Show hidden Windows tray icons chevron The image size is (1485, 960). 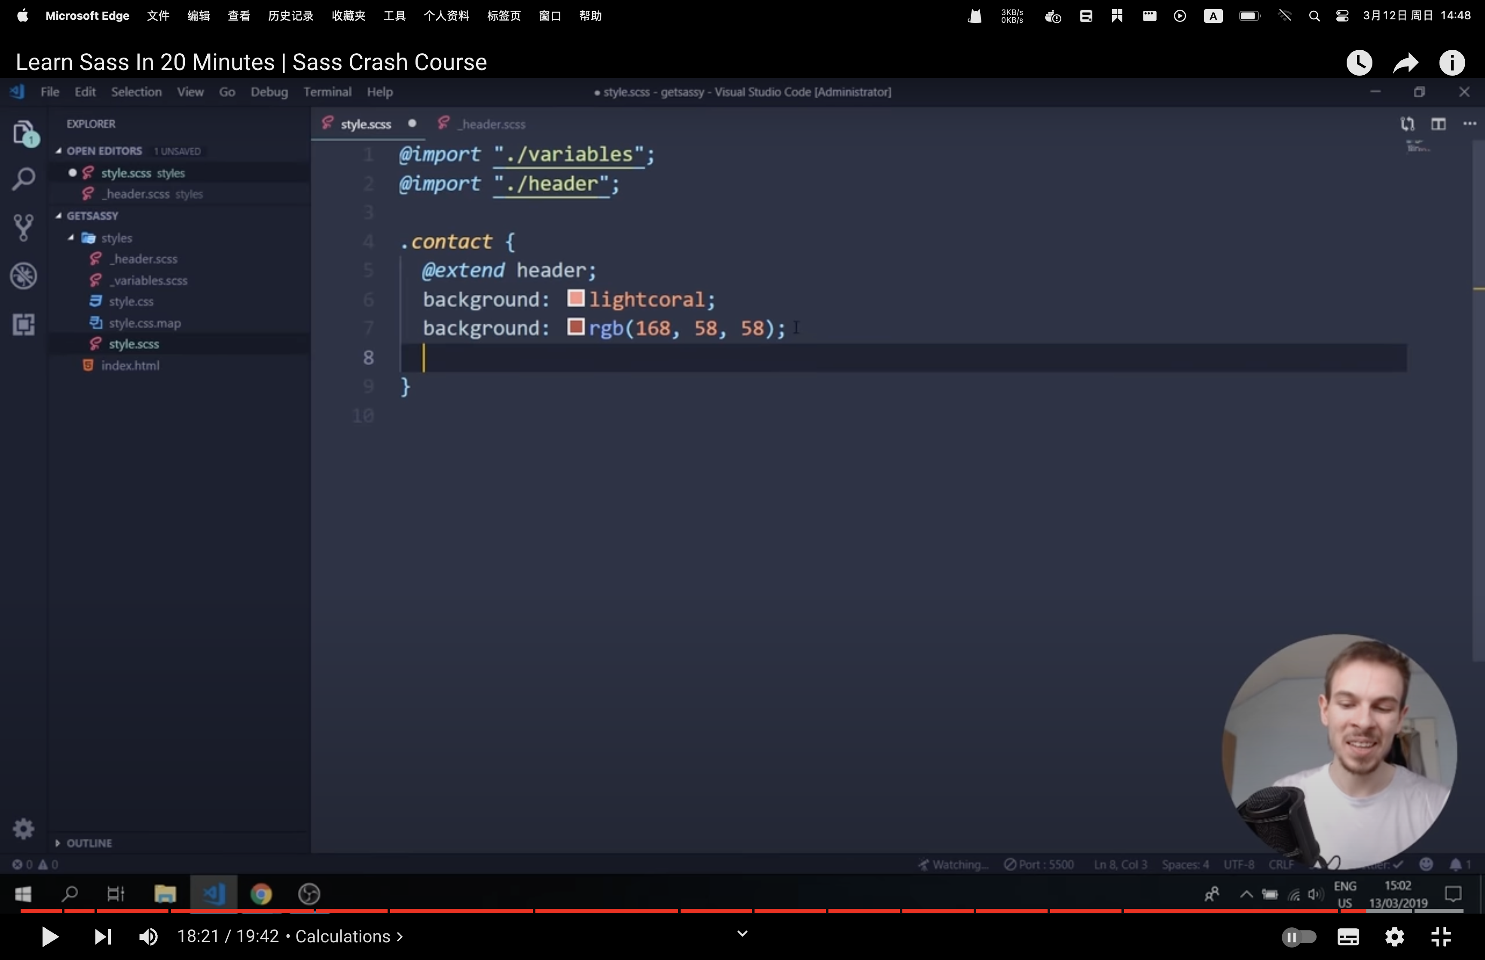tap(1247, 895)
